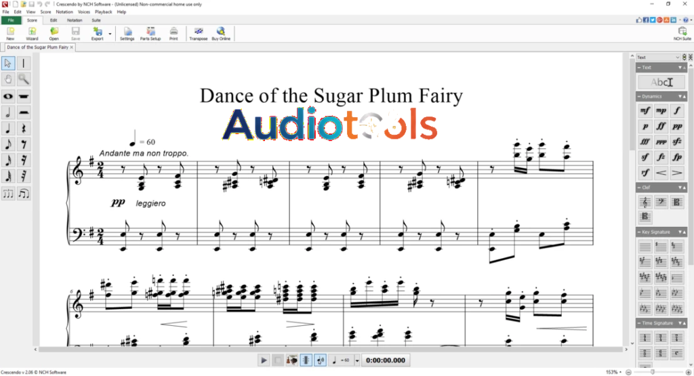Click the Andante ma non troppo tempo text
Screen dimensions: 694x376
point(144,154)
